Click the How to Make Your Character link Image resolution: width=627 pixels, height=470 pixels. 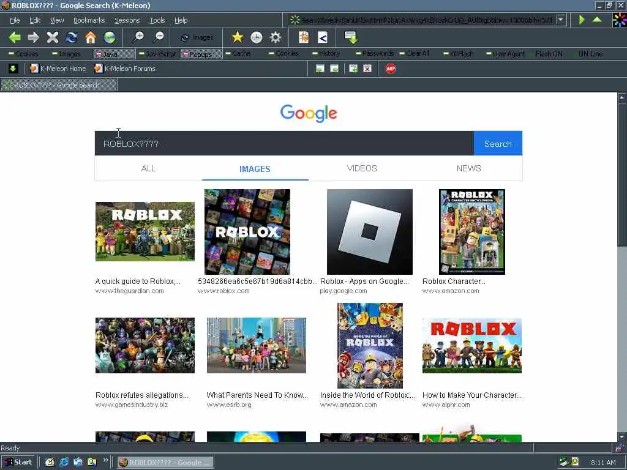click(472, 395)
